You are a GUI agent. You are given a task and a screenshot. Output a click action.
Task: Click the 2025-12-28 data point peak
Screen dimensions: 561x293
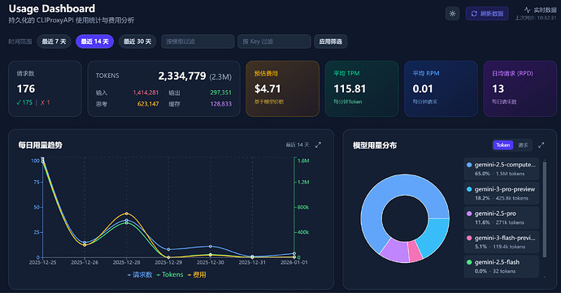coord(127,213)
